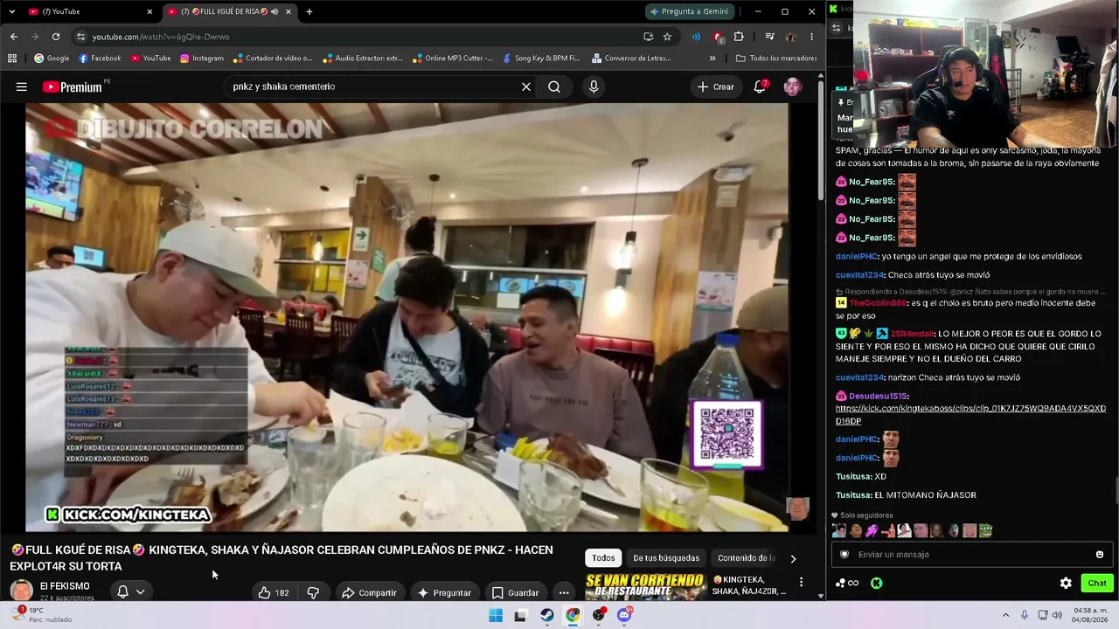Click the YouTube page vertical scrollbar

coord(821,140)
